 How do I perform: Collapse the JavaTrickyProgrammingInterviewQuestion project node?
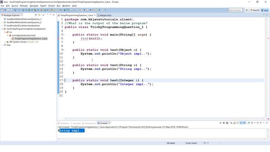(2, 29)
